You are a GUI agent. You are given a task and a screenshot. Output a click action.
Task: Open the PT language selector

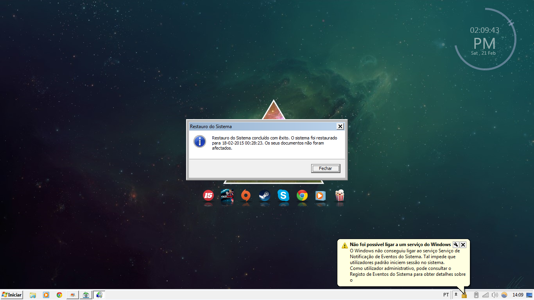[x=446, y=295]
